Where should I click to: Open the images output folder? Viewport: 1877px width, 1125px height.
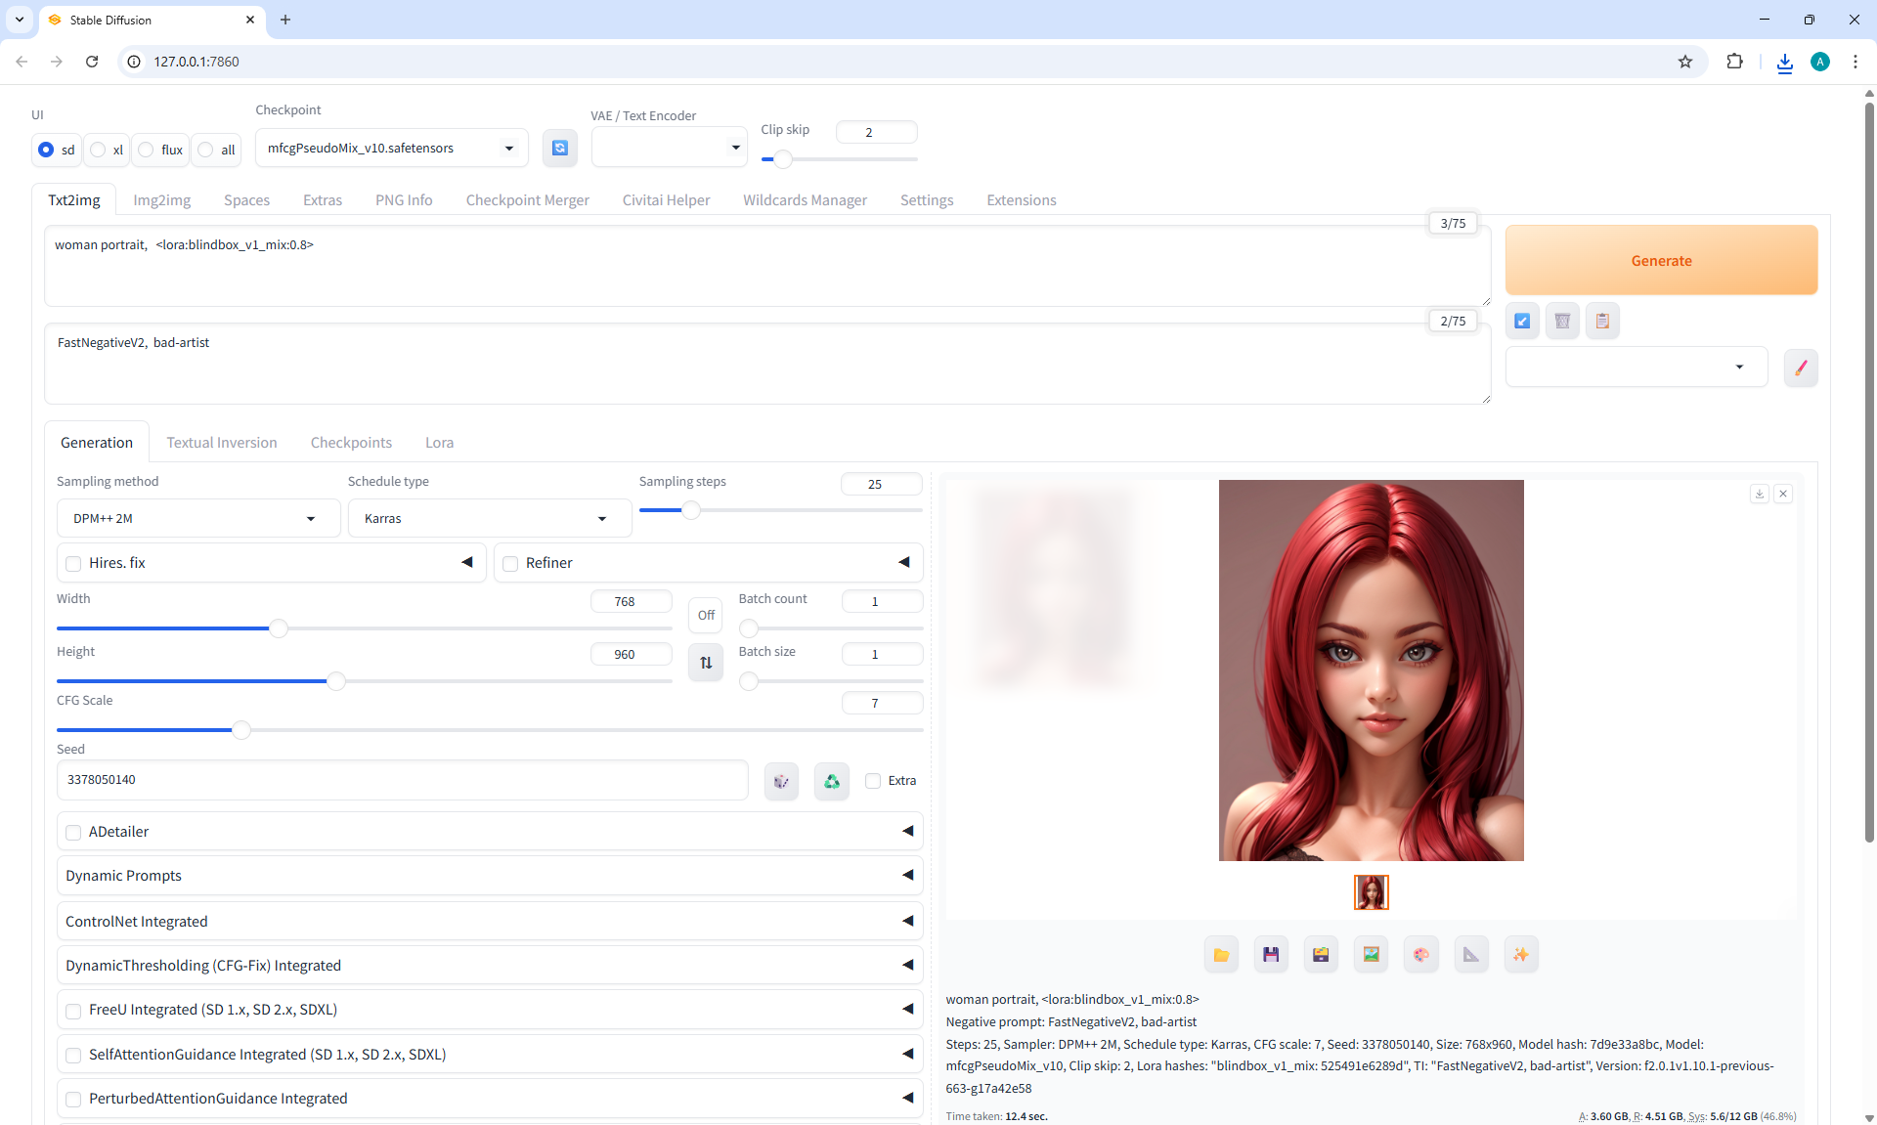(x=1221, y=955)
